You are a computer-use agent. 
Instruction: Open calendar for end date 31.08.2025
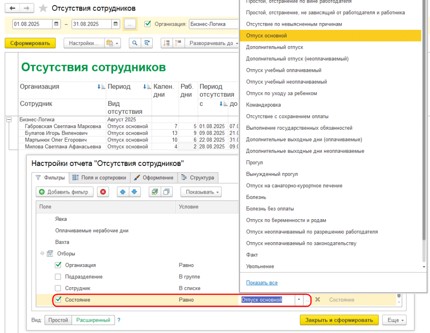[115, 24]
